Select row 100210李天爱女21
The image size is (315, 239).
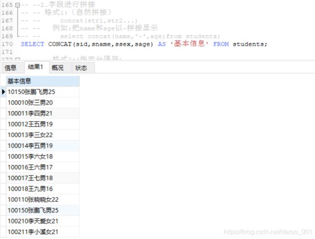43,221
